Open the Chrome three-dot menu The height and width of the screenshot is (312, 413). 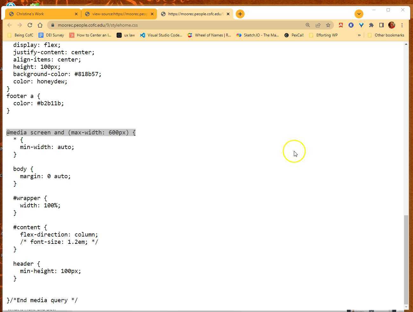(x=402, y=25)
